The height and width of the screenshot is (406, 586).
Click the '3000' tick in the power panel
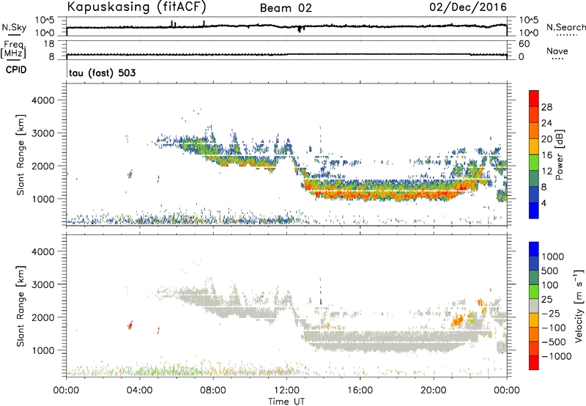tap(43, 133)
